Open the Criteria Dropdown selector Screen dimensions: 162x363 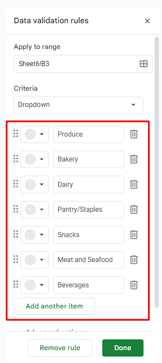pyautogui.click(x=79, y=105)
